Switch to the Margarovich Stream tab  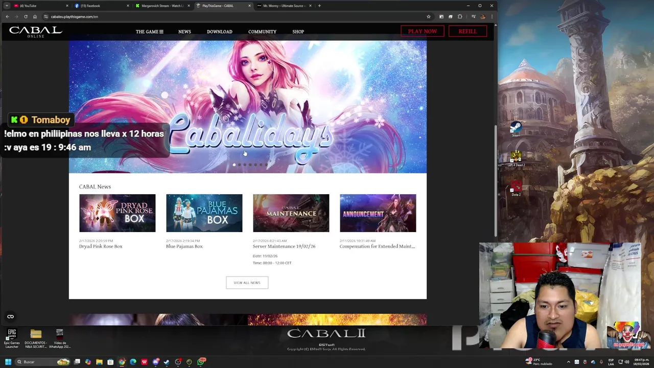click(162, 6)
